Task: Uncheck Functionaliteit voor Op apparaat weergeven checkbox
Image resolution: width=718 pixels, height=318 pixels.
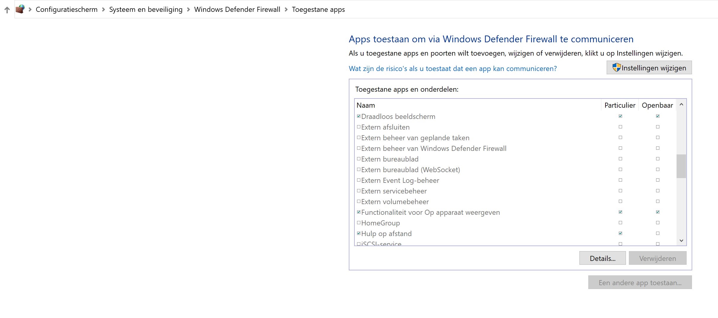Action: [x=359, y=212]
